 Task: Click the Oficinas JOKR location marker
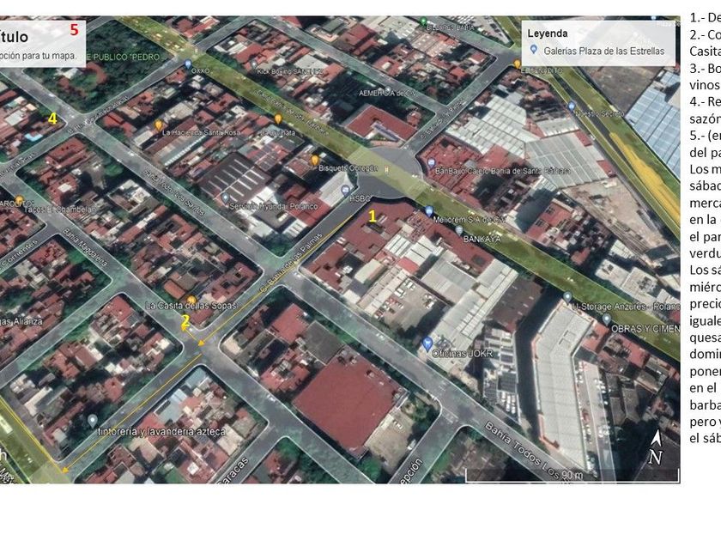click(x=427, y=343)
